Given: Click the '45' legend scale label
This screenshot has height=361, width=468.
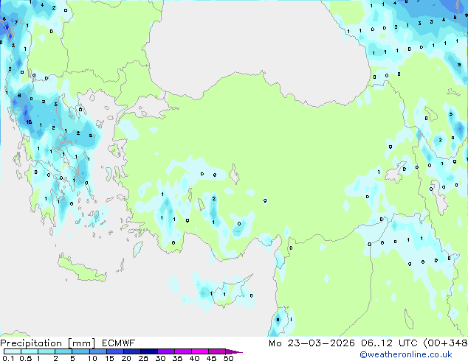Looking at the screenshot, I should (x=211, y=358).
